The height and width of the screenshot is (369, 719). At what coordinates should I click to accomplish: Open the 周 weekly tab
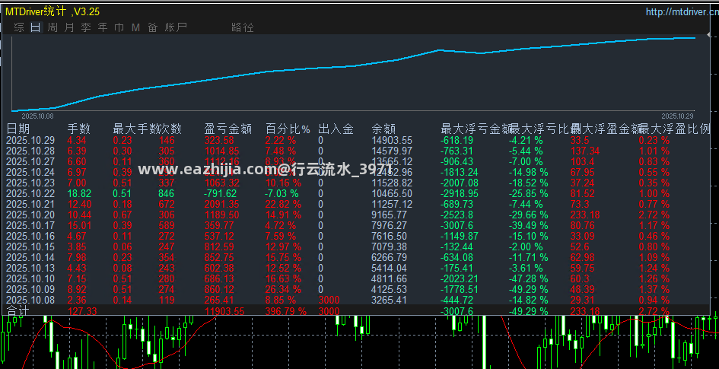[x=52, y=27]
